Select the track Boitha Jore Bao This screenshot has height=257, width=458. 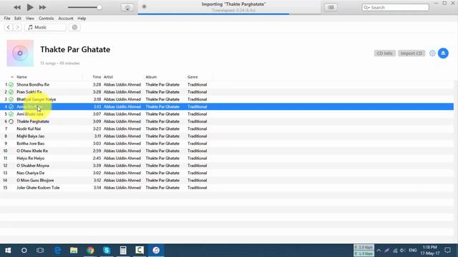coord(30,143)
